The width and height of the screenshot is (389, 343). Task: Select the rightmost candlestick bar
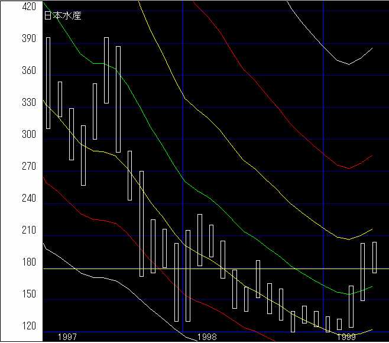point(374,257)
